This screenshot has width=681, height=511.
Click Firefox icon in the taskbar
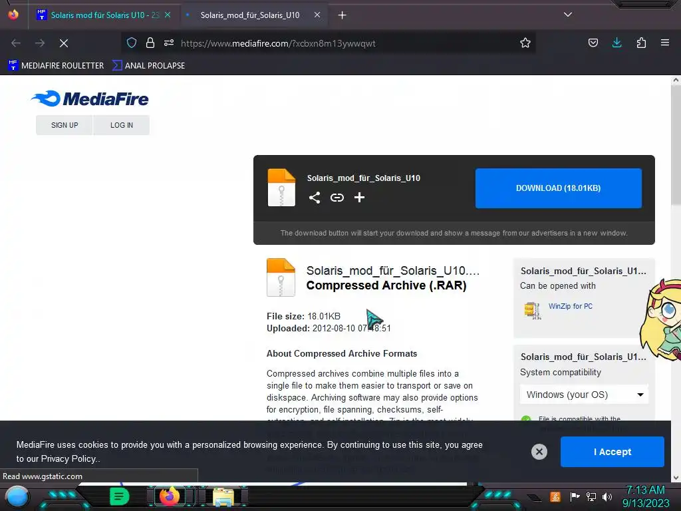(170, 496)
